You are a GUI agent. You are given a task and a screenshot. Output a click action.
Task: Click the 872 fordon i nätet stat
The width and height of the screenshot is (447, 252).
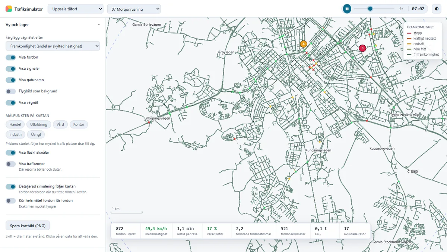click(126, 231)
